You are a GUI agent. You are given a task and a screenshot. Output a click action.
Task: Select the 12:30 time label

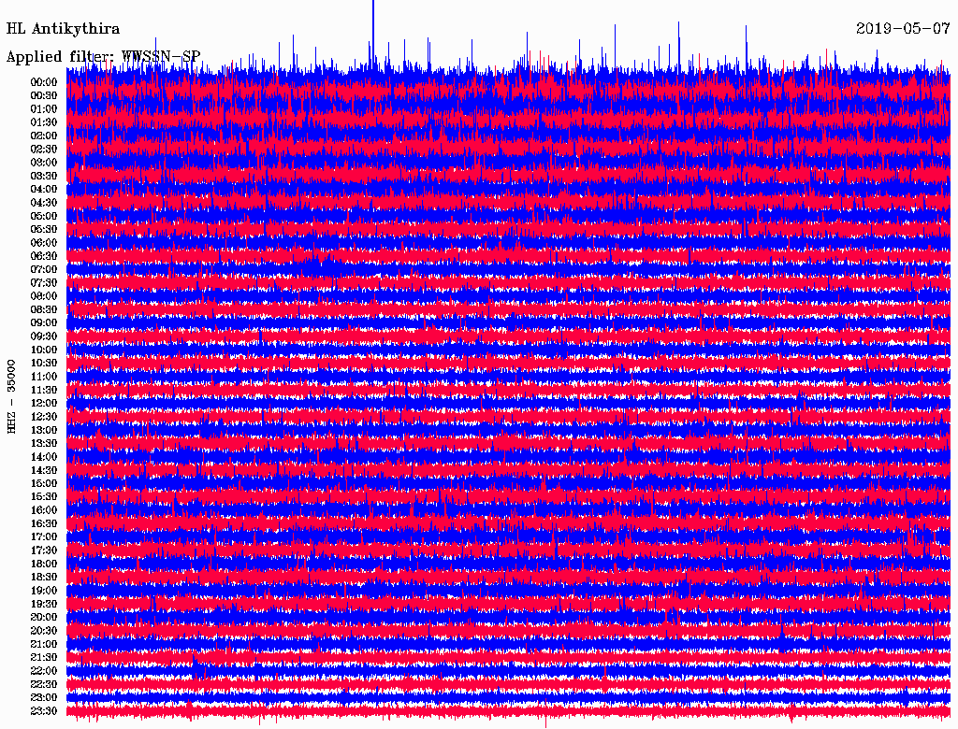(x=43, y=417)
